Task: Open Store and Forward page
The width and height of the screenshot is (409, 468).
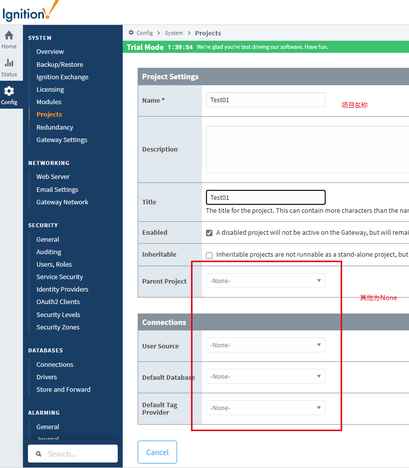Action: click(x=63, y=390)
